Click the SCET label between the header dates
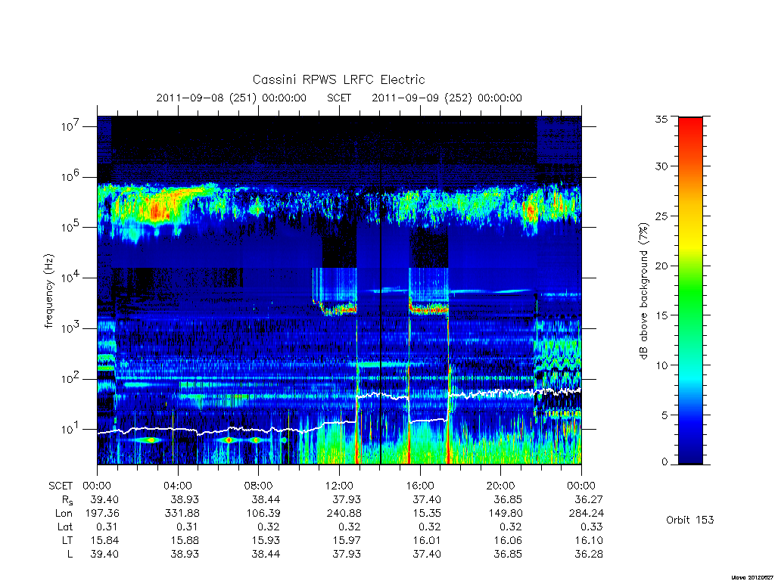775x581 pixels. coord(339,98)
